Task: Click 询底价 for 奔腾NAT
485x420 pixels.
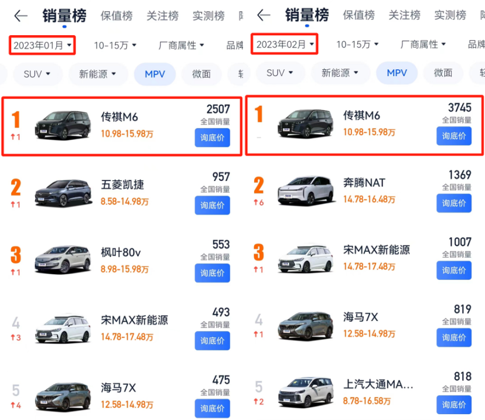Action: point(454,203)
